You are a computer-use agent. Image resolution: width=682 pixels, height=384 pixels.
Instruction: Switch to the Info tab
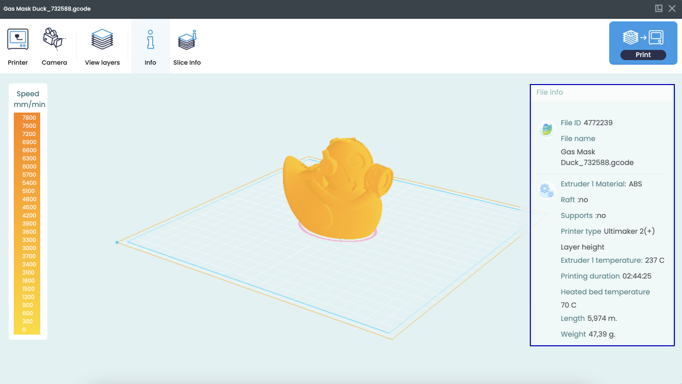[150, 46]
